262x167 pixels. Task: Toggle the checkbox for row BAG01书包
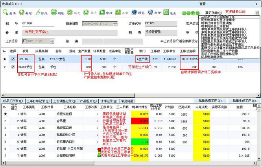click(x=13, y=67)
